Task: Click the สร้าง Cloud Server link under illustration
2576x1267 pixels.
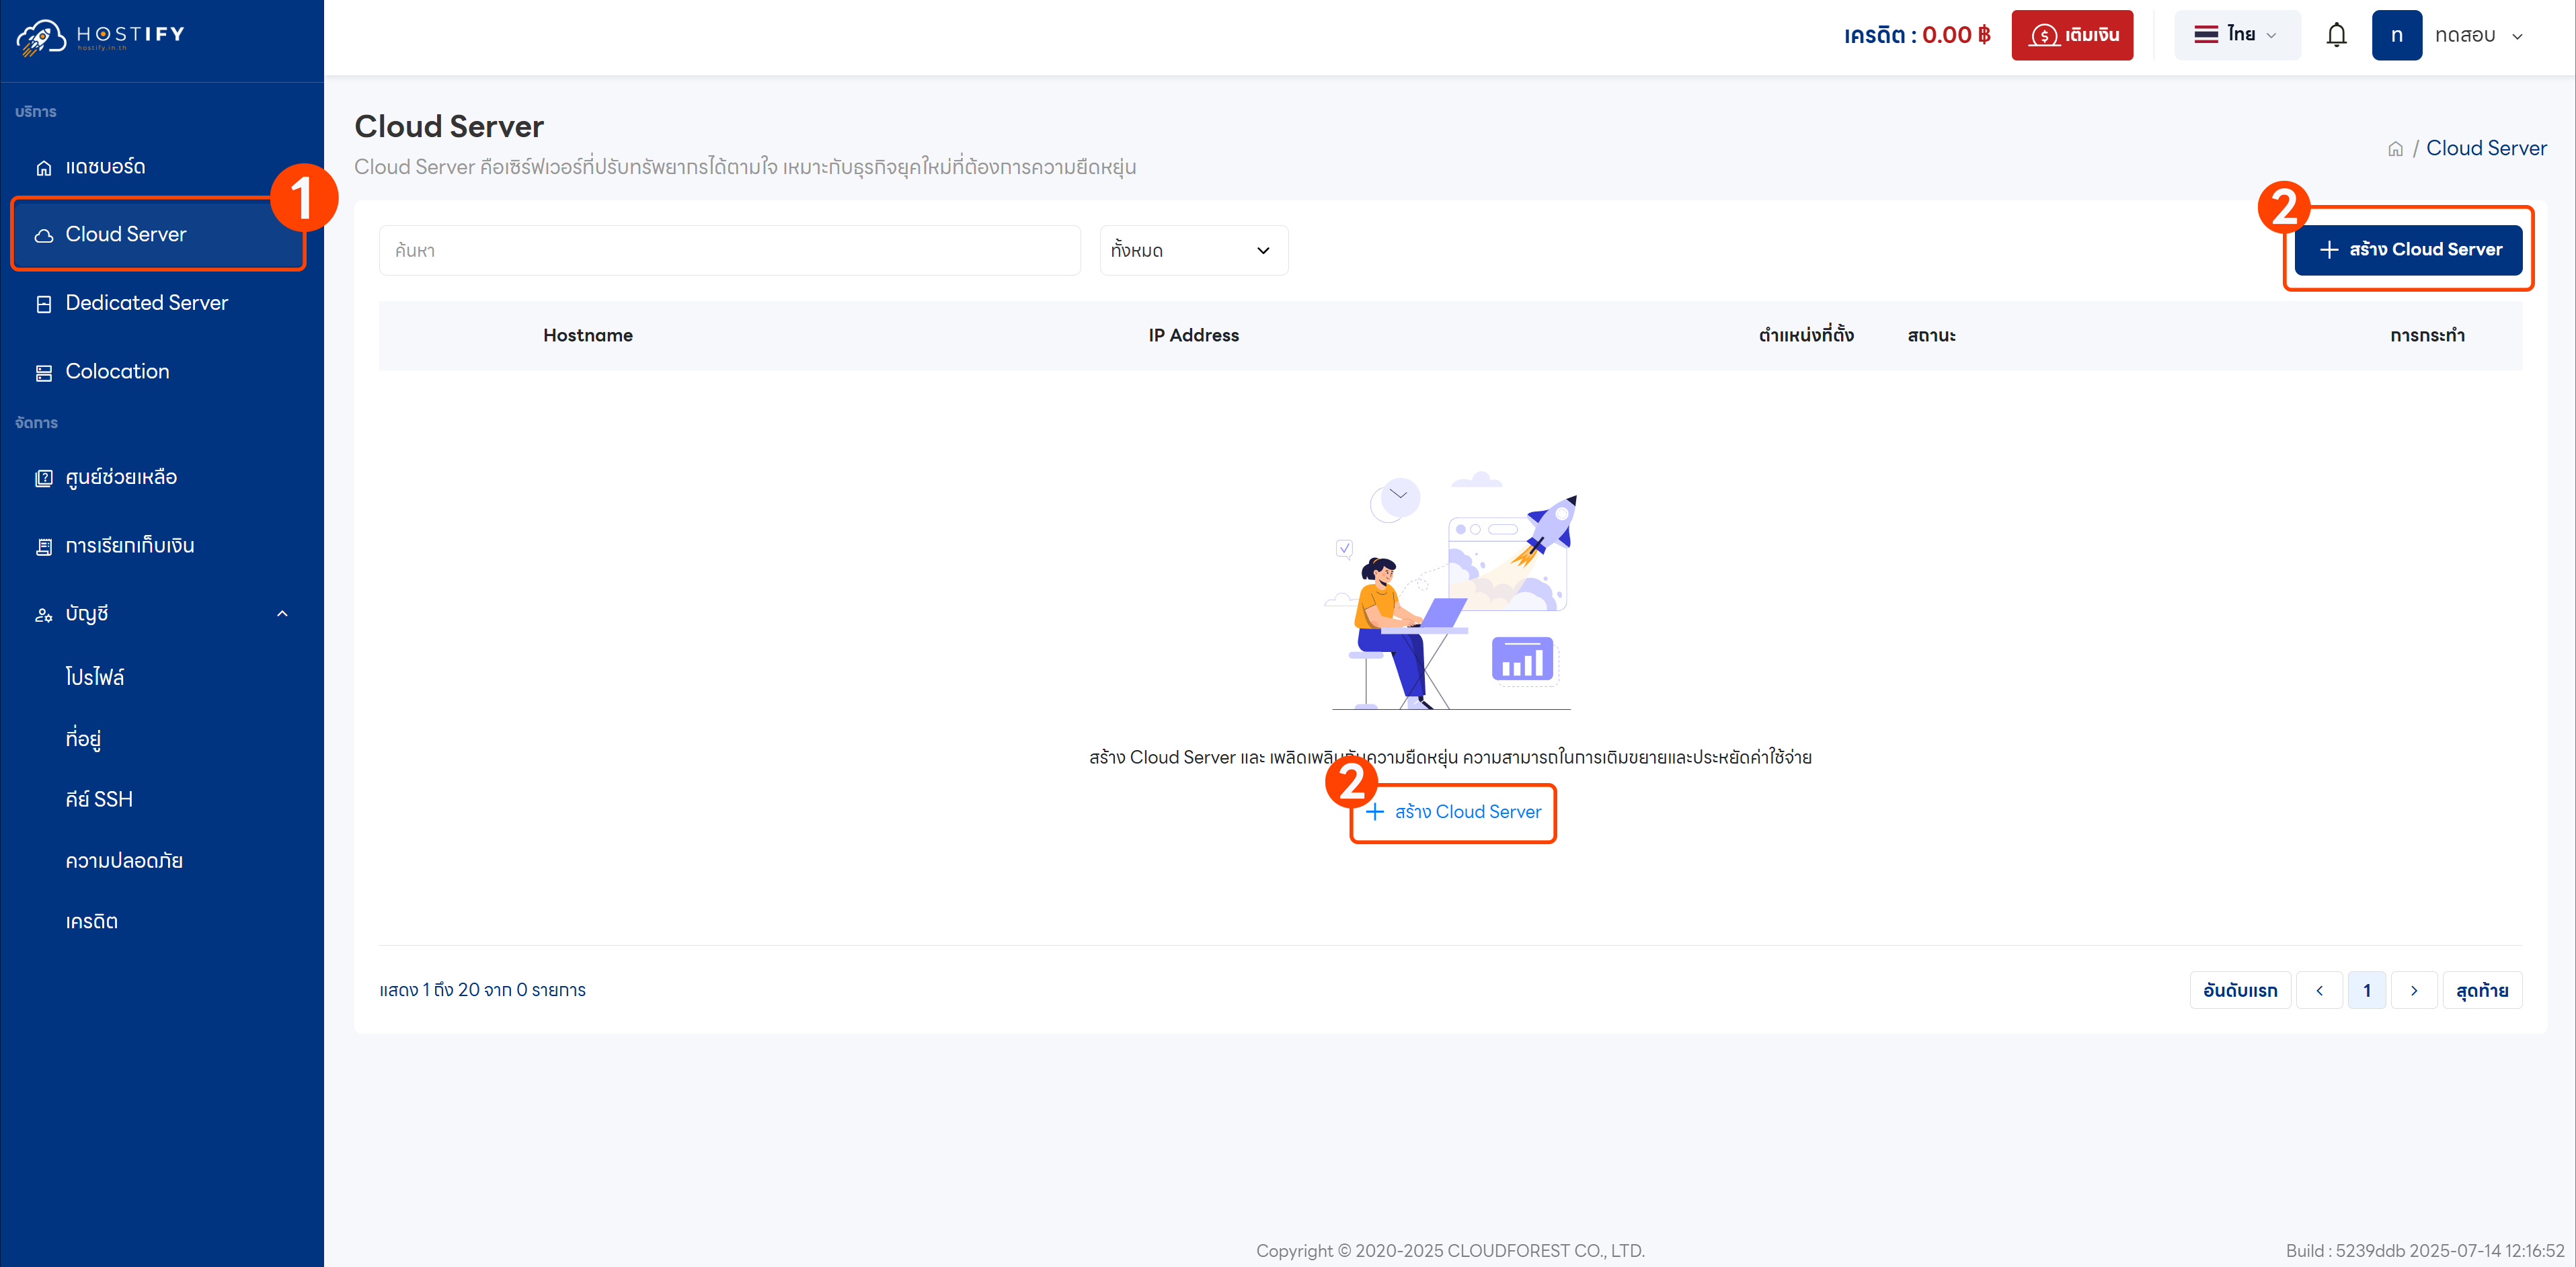Action: coord(1453,812)
